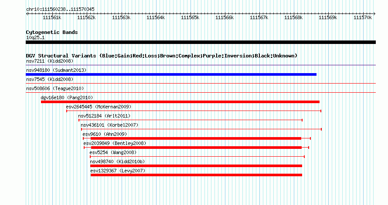Screen dimensions: 388x205
Task: Click the DGV Structural Variants track title
Action: coord(162,56)
